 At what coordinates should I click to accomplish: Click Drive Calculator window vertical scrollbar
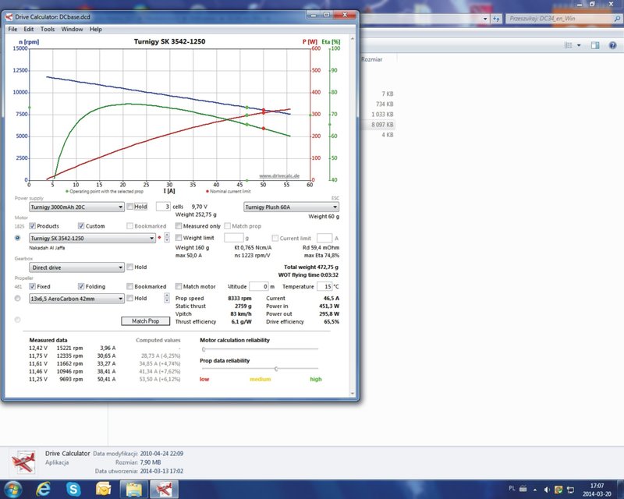tap(353, 216)
